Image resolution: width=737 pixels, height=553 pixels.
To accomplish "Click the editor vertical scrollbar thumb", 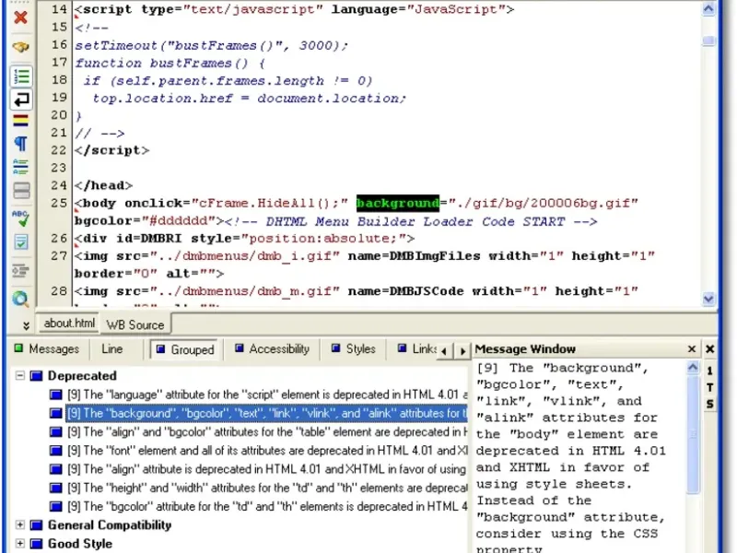I will [x=708, y=41].
